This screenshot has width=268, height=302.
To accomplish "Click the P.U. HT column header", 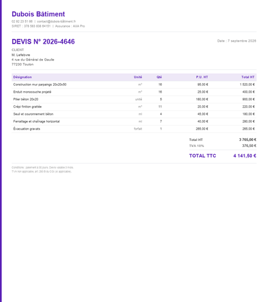I will click(202, 77).
